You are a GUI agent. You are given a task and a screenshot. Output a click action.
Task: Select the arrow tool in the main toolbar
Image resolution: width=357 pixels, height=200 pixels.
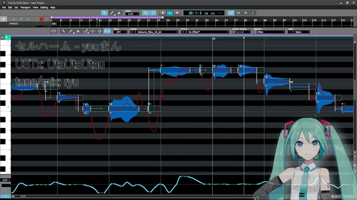tap(104, 13)
